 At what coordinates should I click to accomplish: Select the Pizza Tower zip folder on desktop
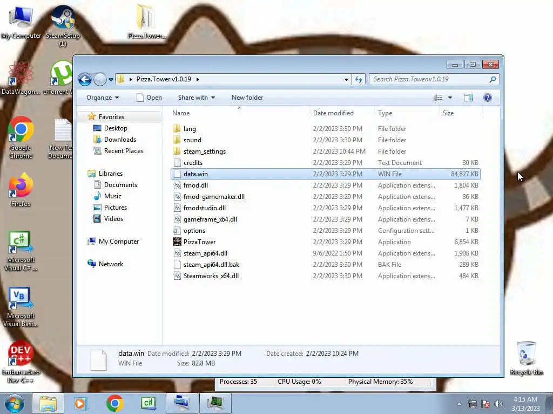click(146, 22)
